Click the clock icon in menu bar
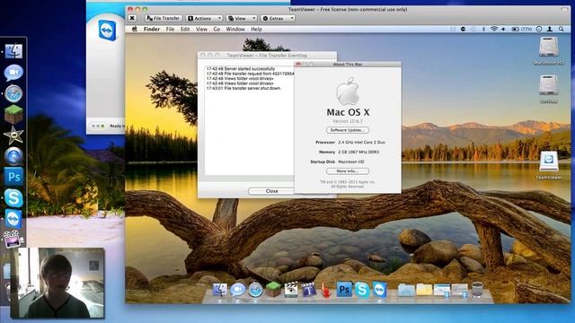This screenshot has width=575, height=323. coord(539,29)
